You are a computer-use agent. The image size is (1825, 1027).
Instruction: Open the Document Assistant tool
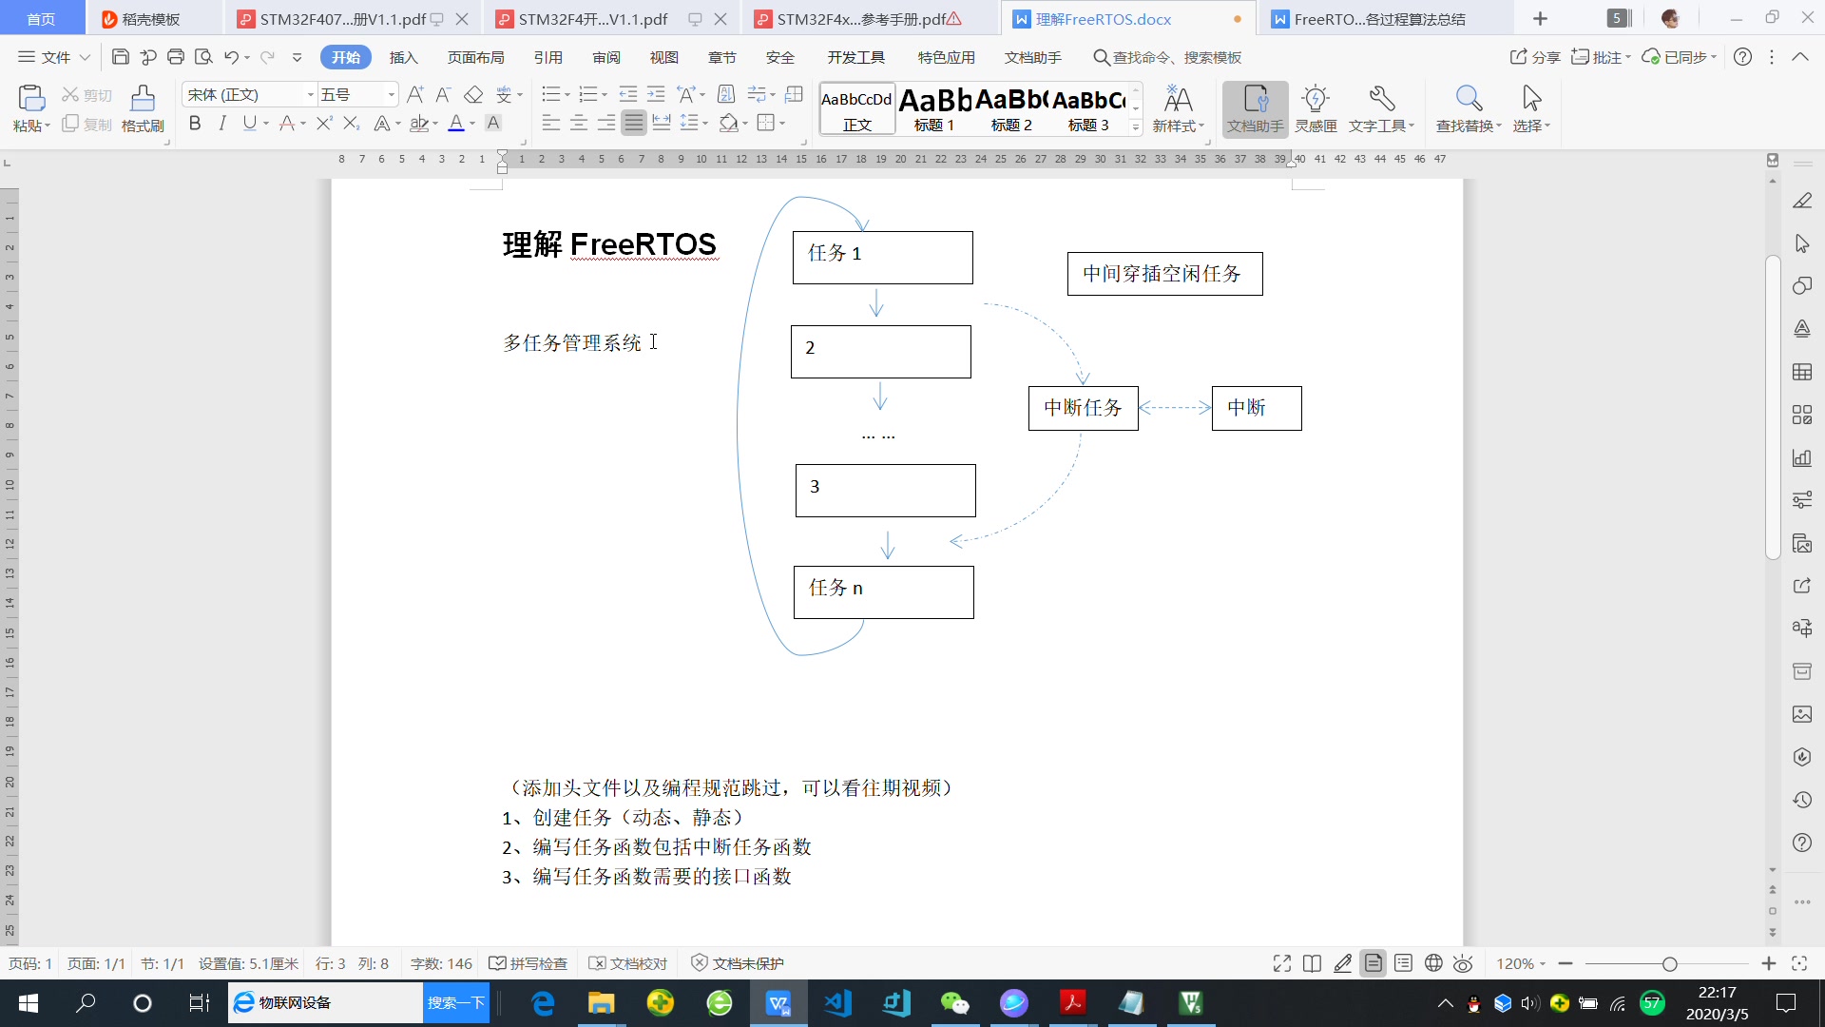(1255, 108)
